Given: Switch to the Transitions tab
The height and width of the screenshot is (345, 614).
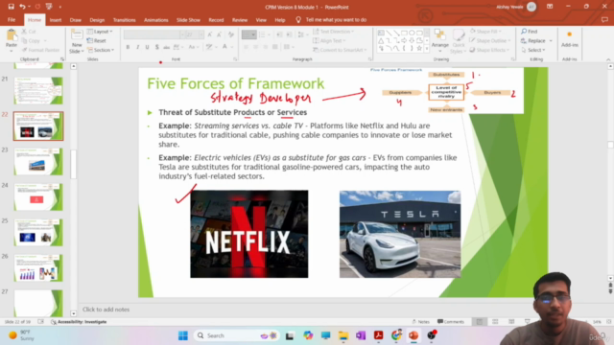Looking at the screenshot, I should [124, 20].
